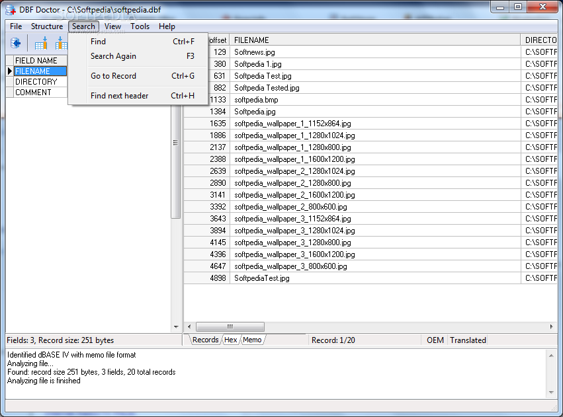Screen dimensions: 563x417
Task: Click the Translated status bar indicator
Action: [x=468, y=340]
